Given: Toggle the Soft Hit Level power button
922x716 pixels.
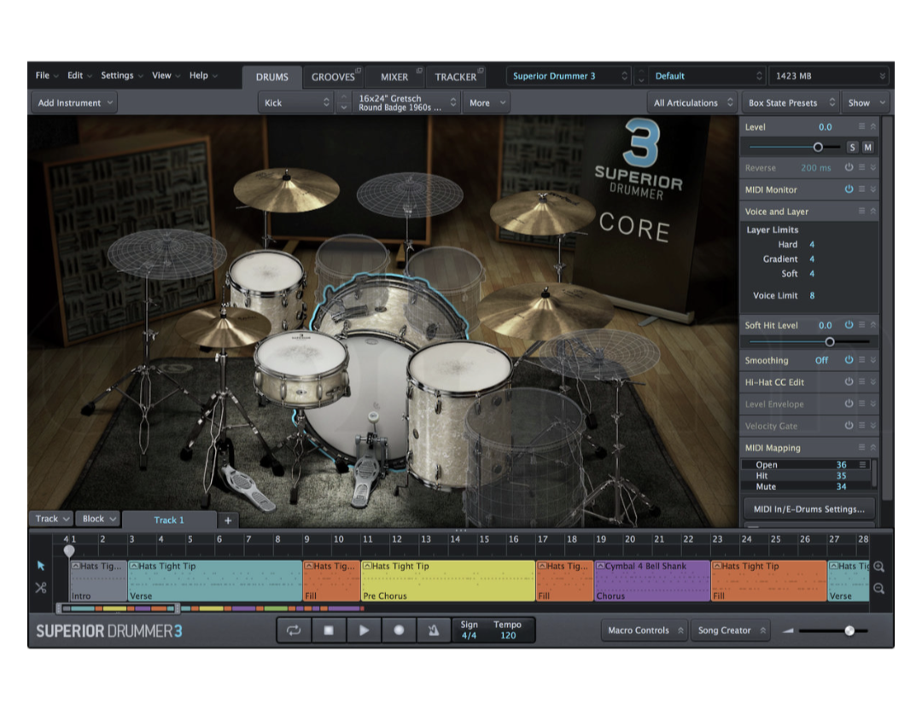Looking at the screenshot, I should (849, 324).
